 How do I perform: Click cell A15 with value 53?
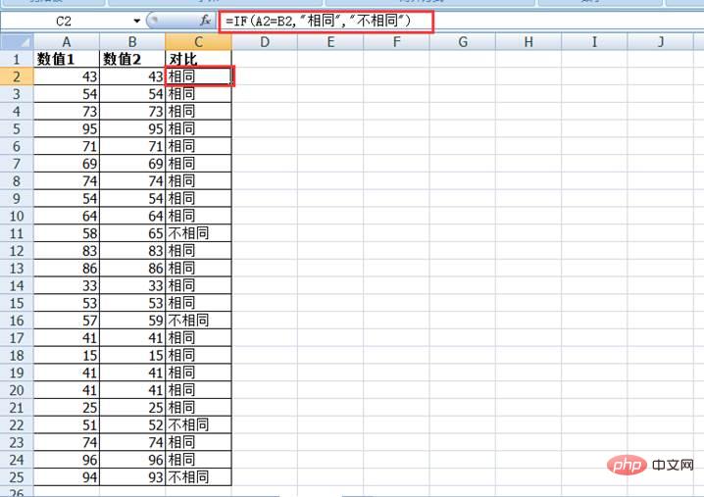pos(67,303)
